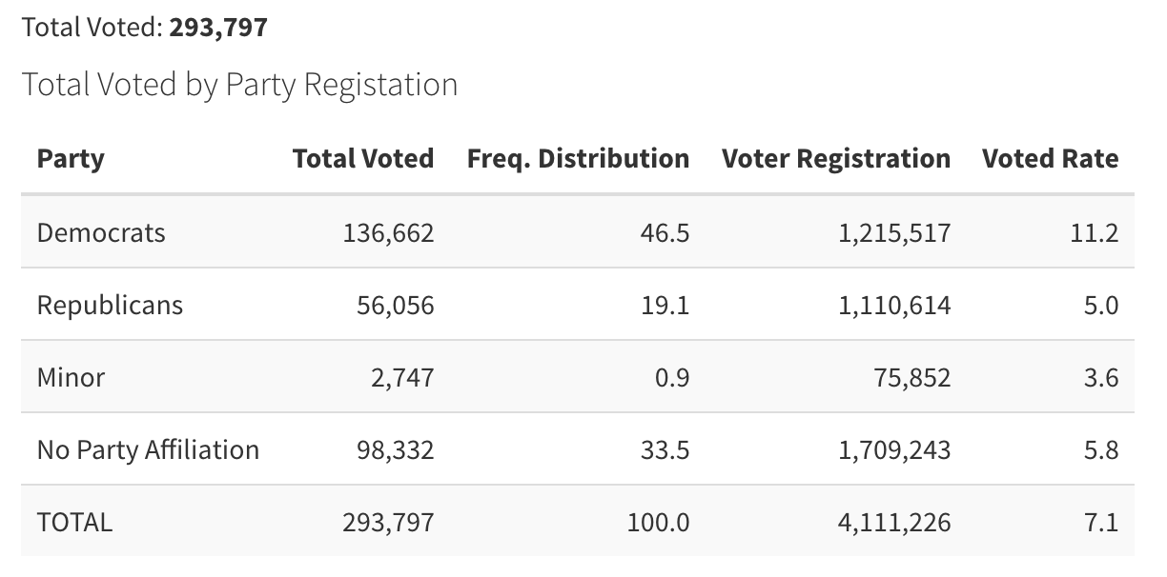
Task: Click the Total Voted column header
Action: [x=362, y=158]
